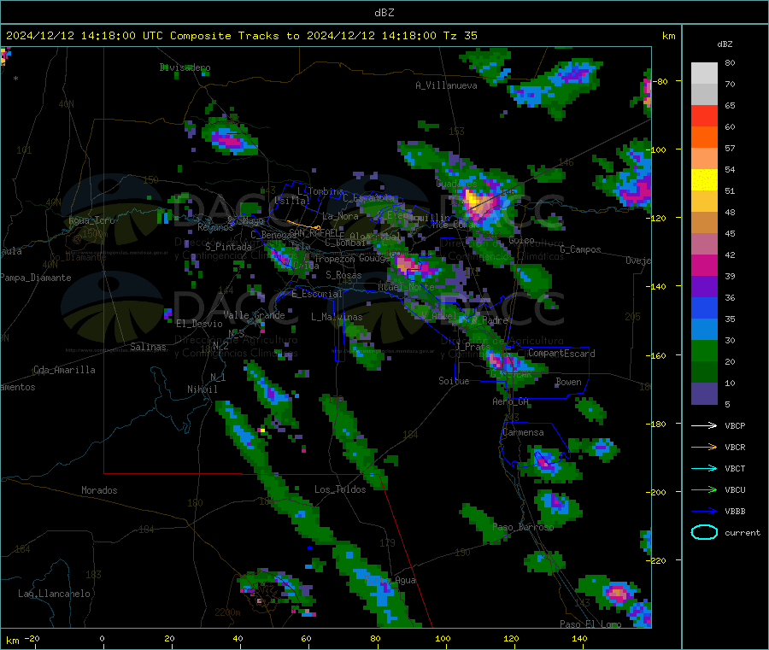
Task: Click the Morados map label
Action: (x=99, y=490)
